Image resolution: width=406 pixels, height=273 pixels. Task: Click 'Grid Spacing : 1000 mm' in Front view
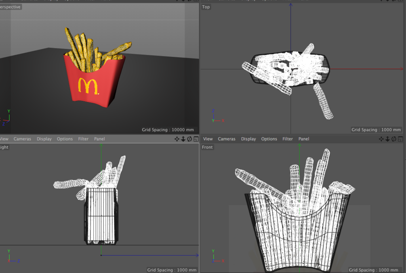[373, 270]
